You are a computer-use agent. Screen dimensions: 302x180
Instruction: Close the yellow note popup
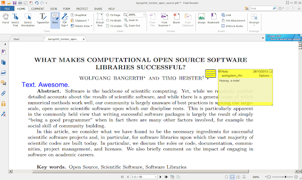271,71
